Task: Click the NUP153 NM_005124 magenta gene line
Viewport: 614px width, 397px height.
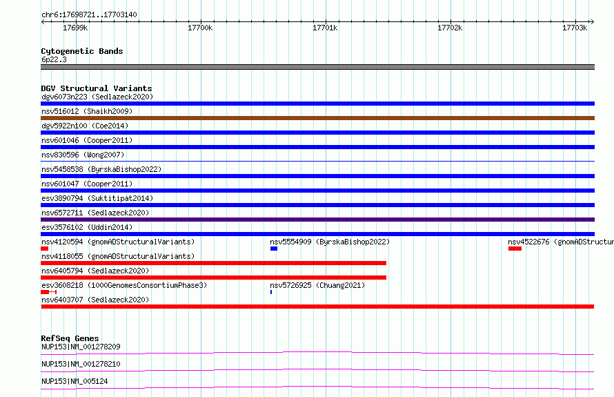Action: click(317, 387)
